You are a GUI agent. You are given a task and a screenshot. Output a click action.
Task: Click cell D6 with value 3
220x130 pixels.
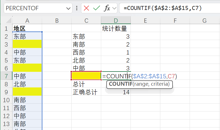(116, 68)
